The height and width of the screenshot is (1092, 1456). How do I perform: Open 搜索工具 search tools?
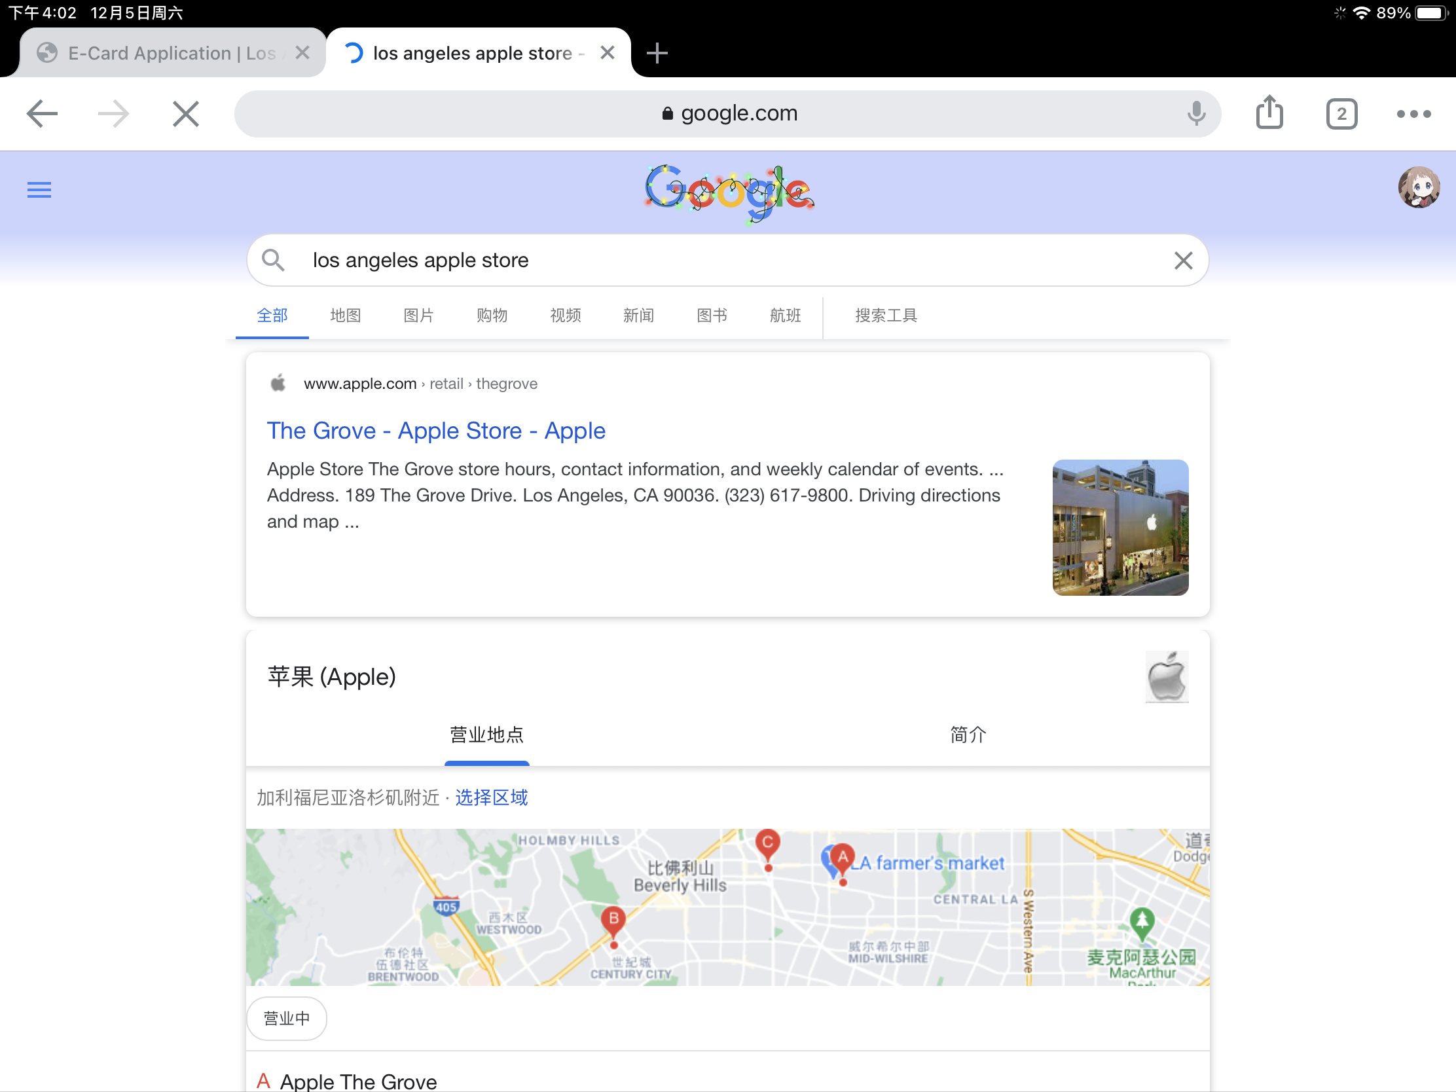click(886, 316)
